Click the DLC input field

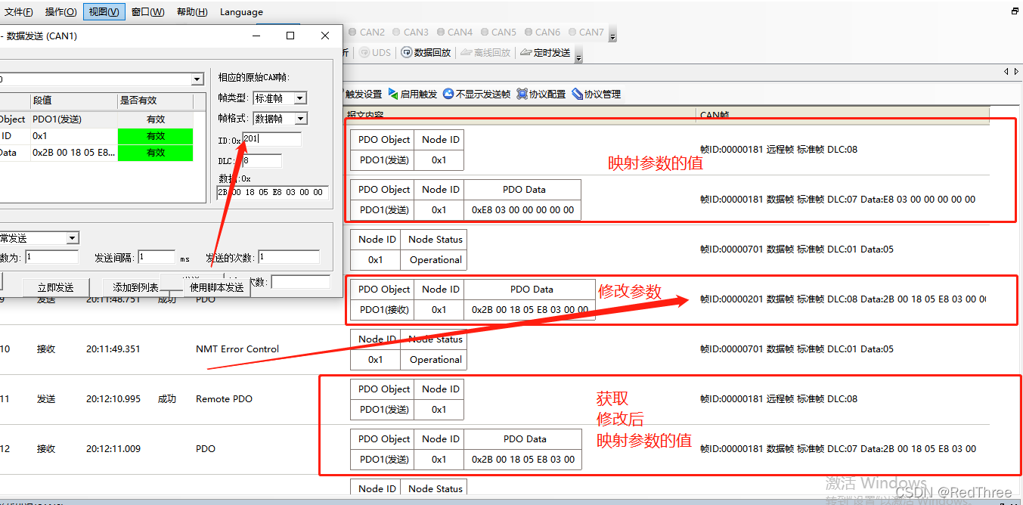coord(262,161)
